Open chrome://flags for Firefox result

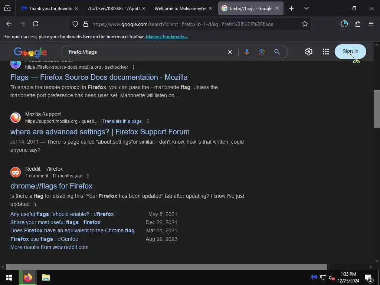51,186
